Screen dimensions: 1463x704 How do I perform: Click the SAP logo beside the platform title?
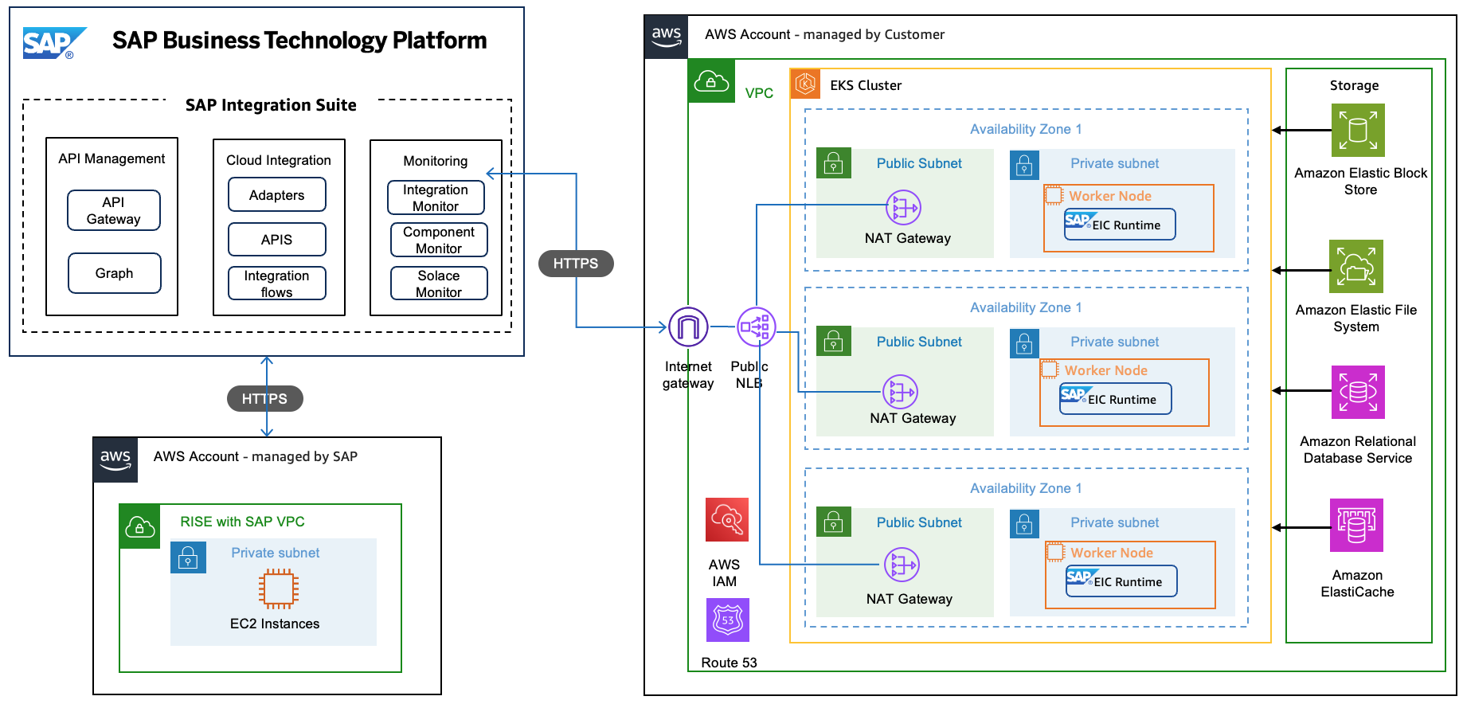[53, 43]
